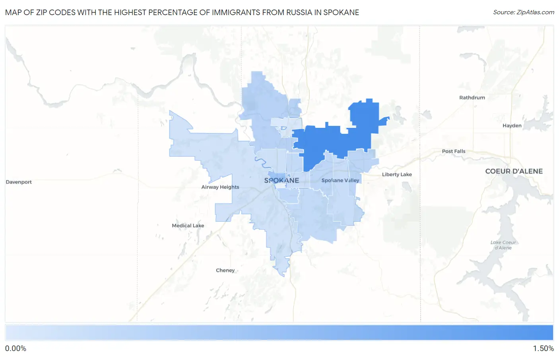Click the Liberty Lake label

397,174
